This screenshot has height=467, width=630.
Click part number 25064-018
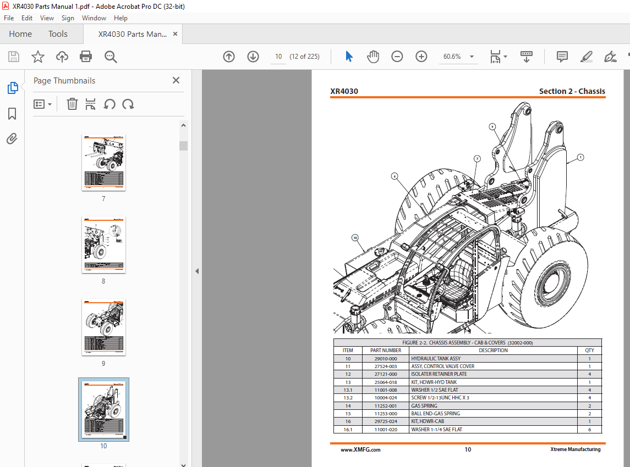pos(386,382)
